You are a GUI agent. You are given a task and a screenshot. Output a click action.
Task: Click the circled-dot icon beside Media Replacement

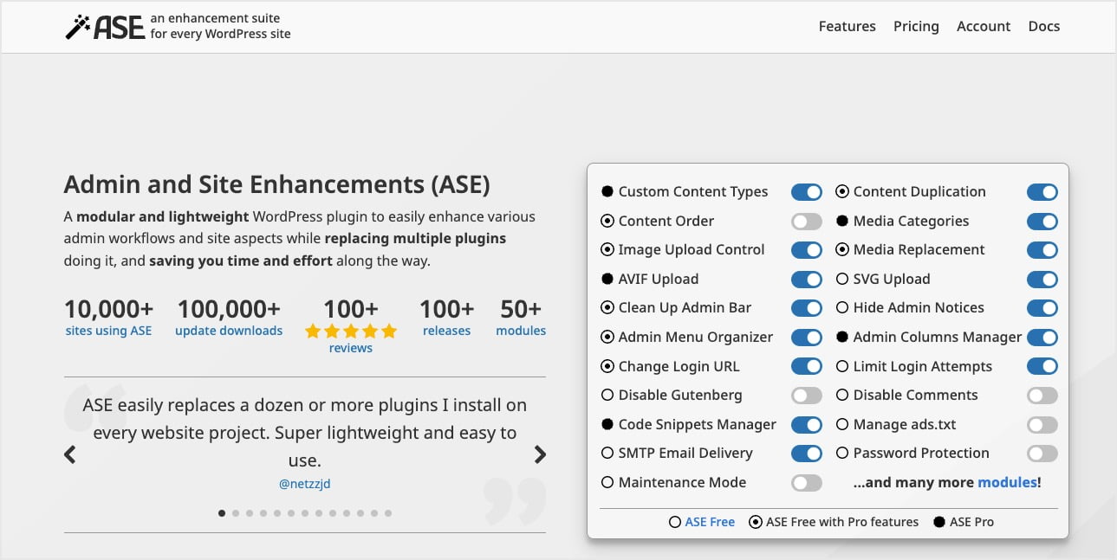(843, 249)
